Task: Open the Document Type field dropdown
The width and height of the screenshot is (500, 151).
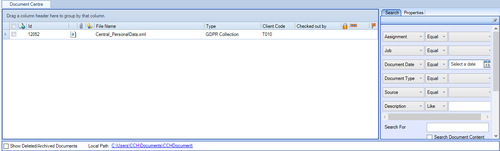Action: pos(403,78)
